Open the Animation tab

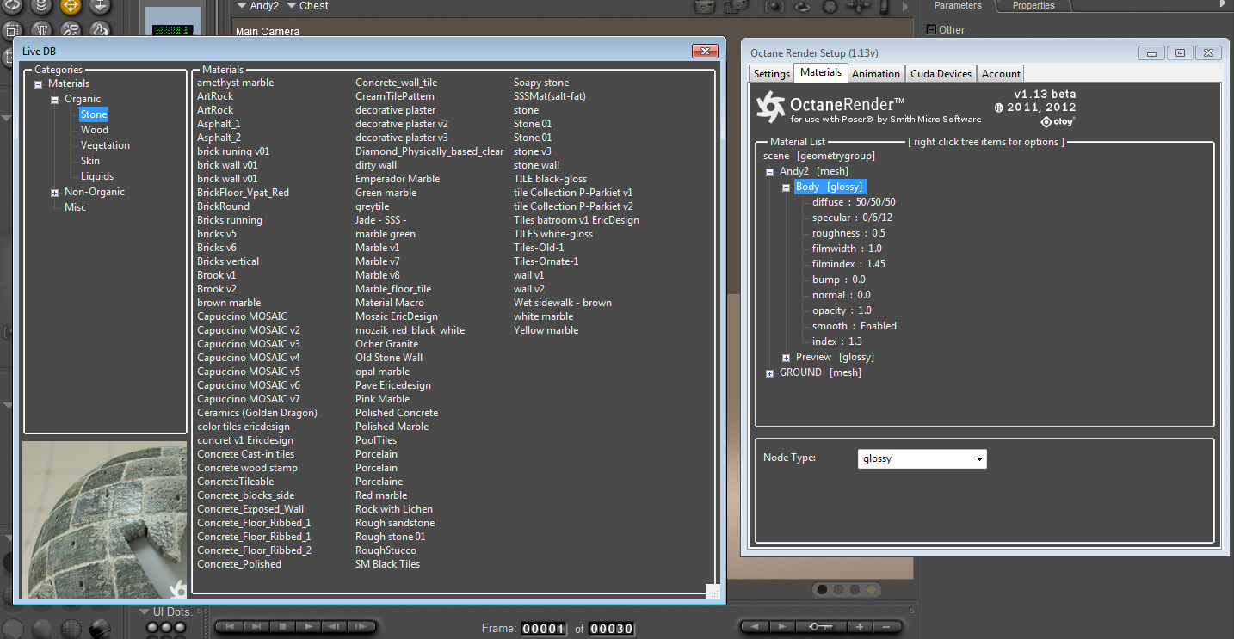click(x=876, y=74)
